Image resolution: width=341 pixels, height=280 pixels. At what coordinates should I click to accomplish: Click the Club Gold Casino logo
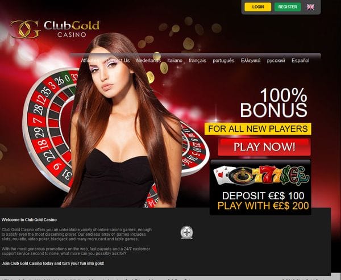coord(55,30)
